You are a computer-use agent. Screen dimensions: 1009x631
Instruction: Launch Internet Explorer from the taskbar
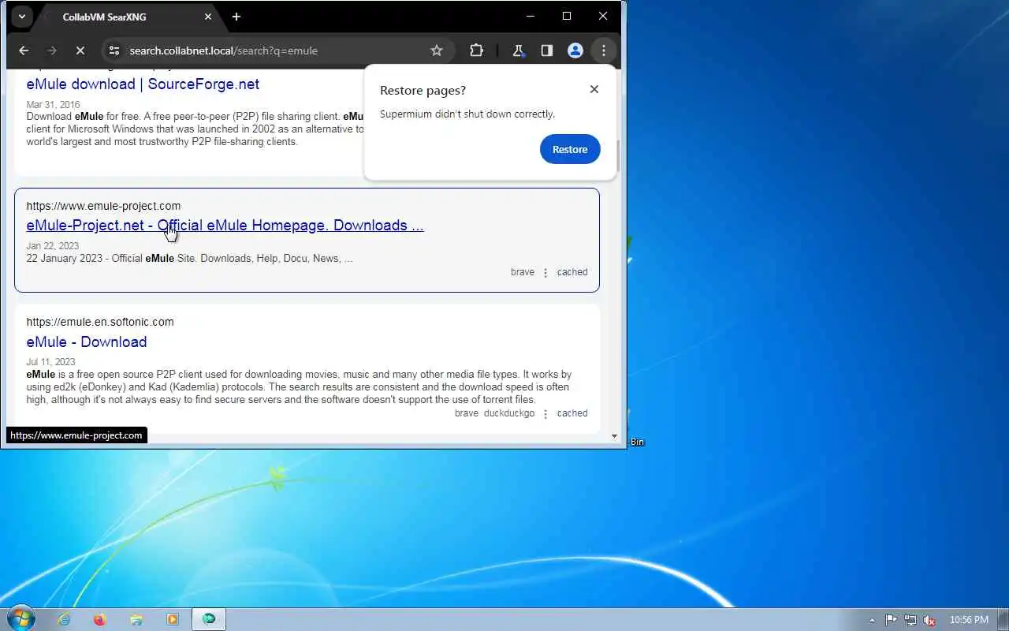64,619
